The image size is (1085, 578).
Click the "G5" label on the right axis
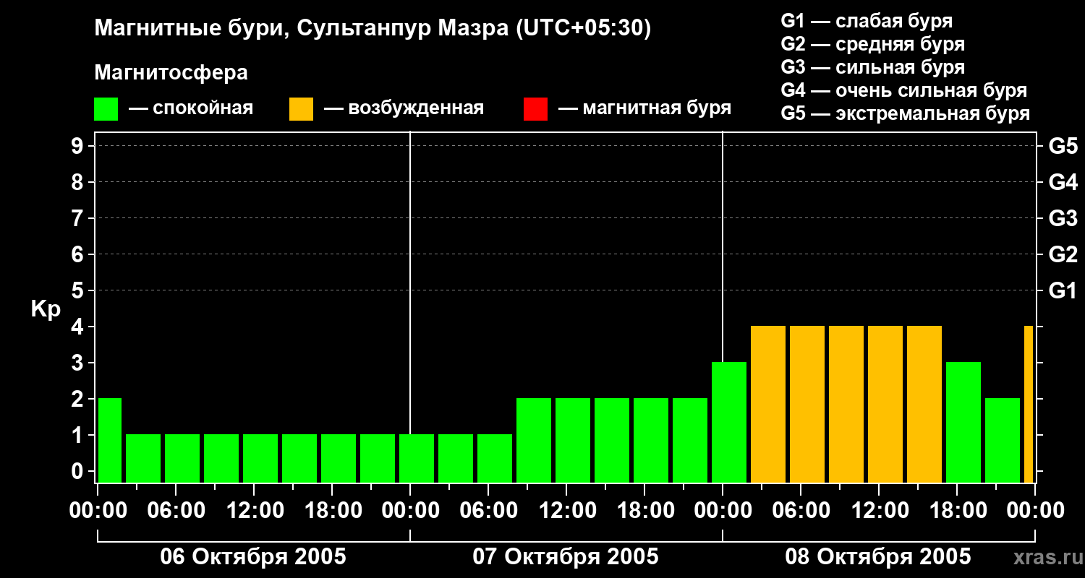tap(1063, 146)
